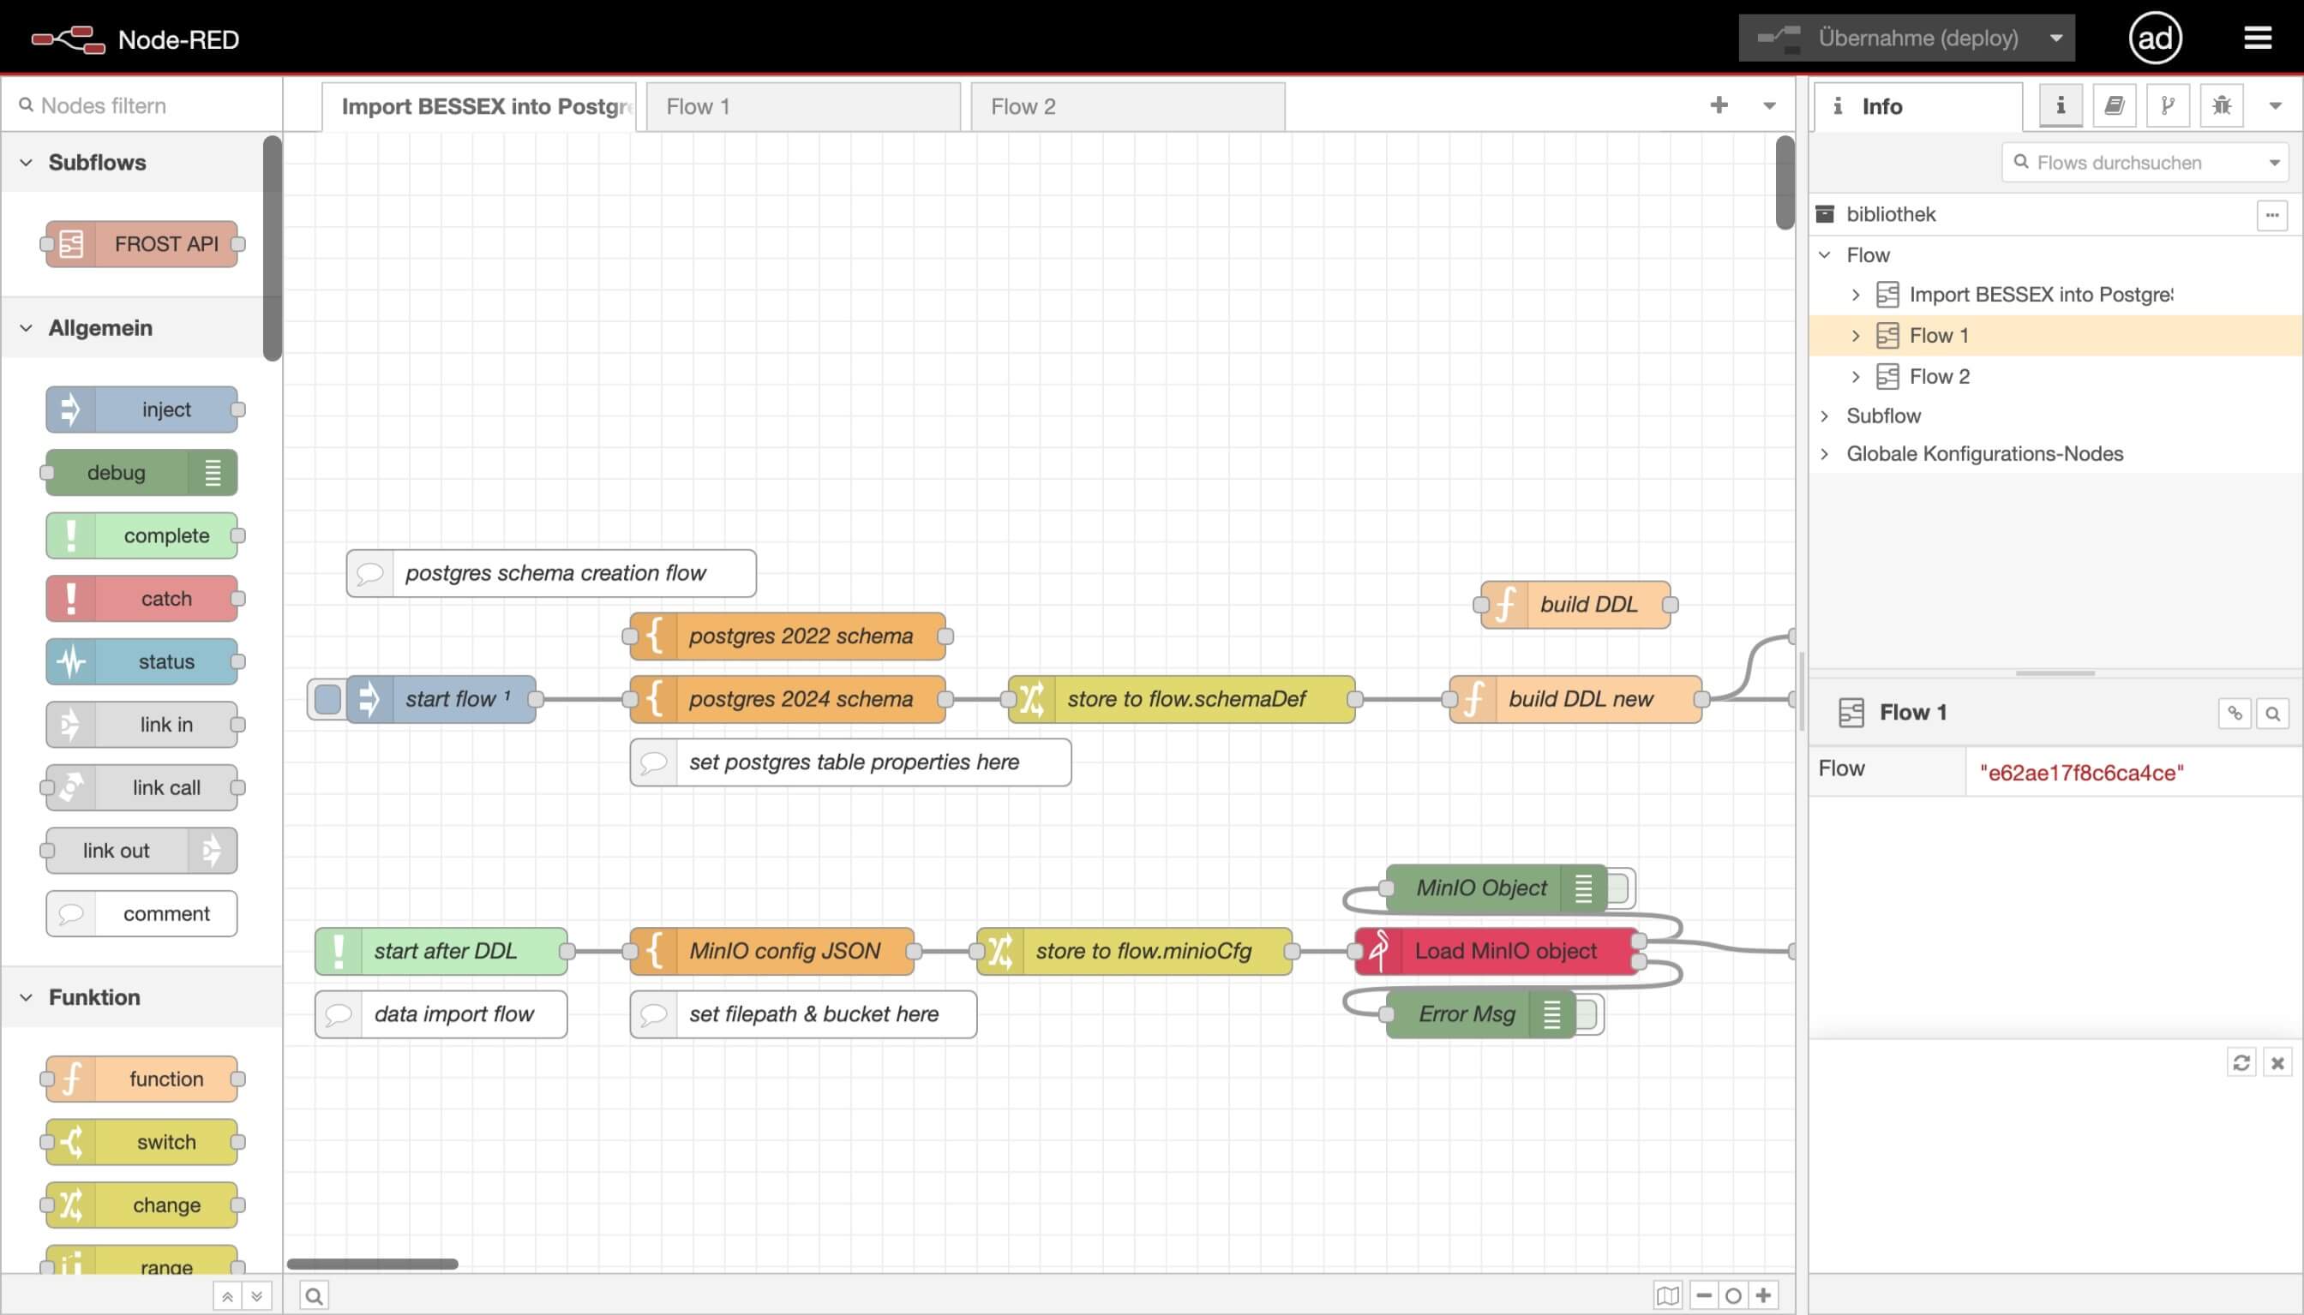Open the project history (git) sidebar icon

2167,105
